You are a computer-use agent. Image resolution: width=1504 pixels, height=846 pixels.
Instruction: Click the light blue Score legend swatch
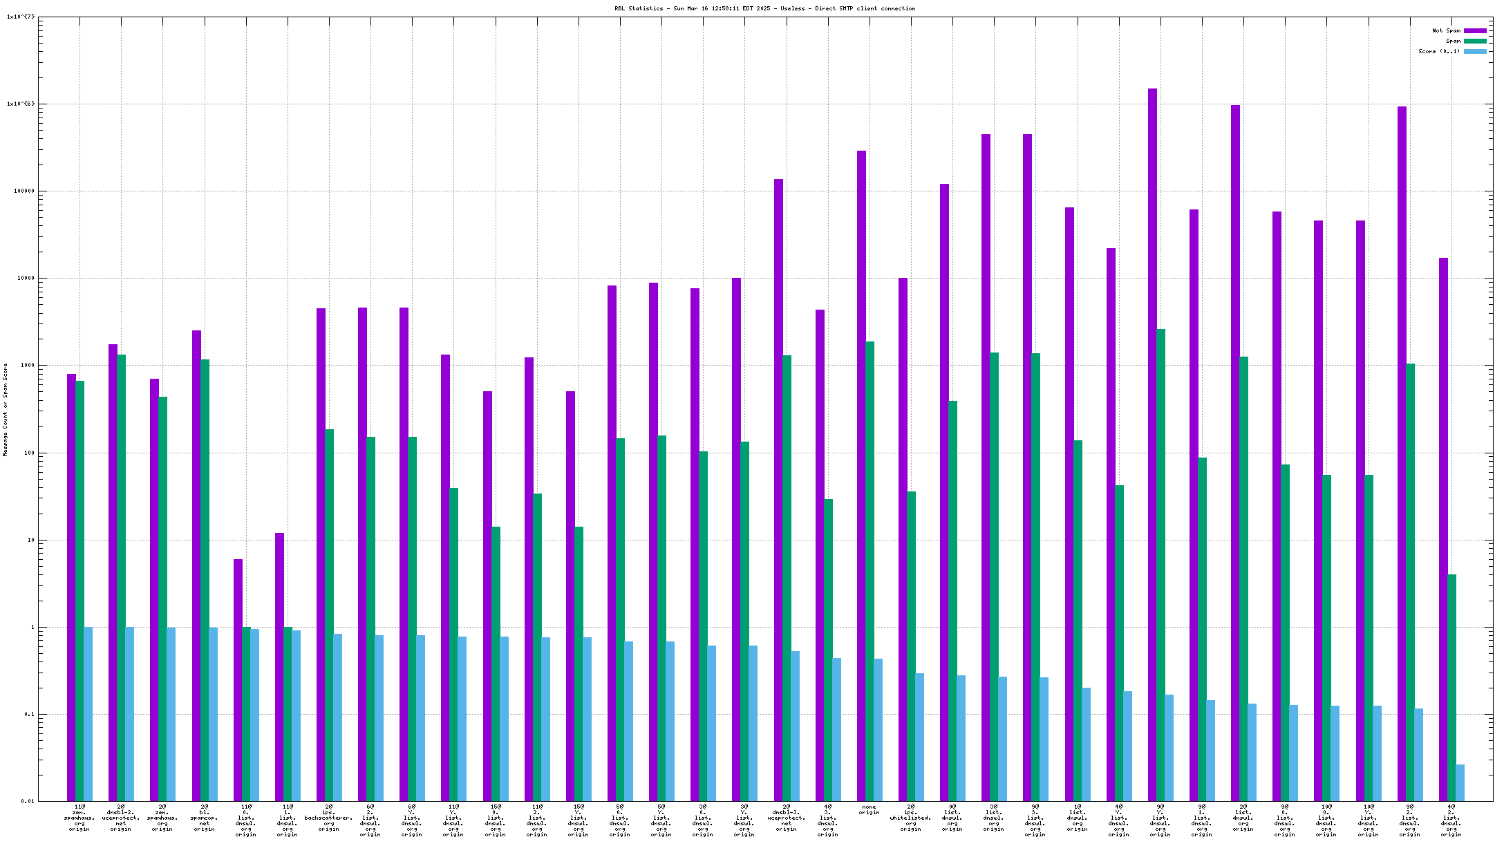point(1475,51)
